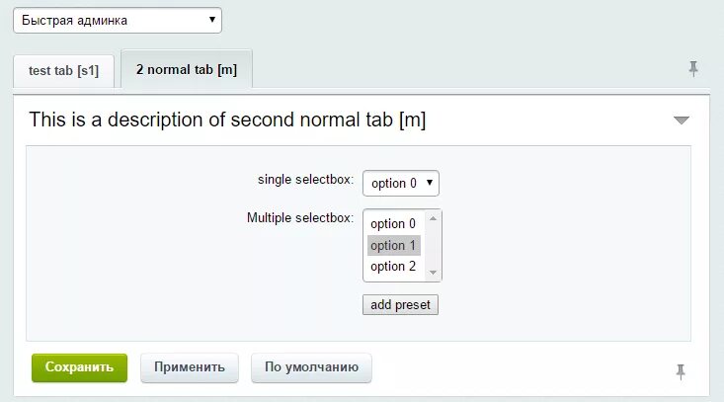This screenshot has height=402, width=724.
Task: Click the green 'Сохранить' button
Action: pyautogui.click(x=79, y=367)
